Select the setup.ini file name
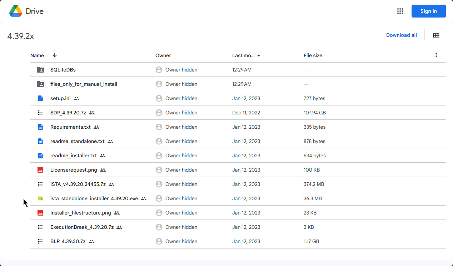 coord(60,98)
